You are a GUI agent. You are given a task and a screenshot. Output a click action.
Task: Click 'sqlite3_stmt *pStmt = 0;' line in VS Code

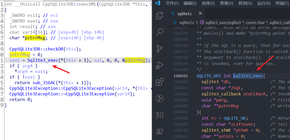(231, 130)
